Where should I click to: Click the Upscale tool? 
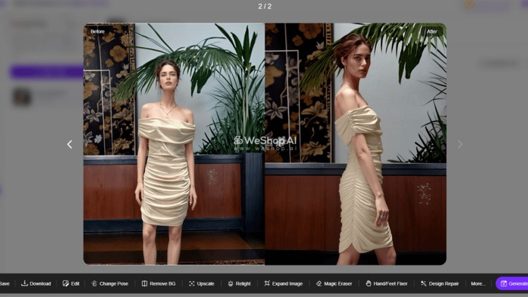(201, 284)
